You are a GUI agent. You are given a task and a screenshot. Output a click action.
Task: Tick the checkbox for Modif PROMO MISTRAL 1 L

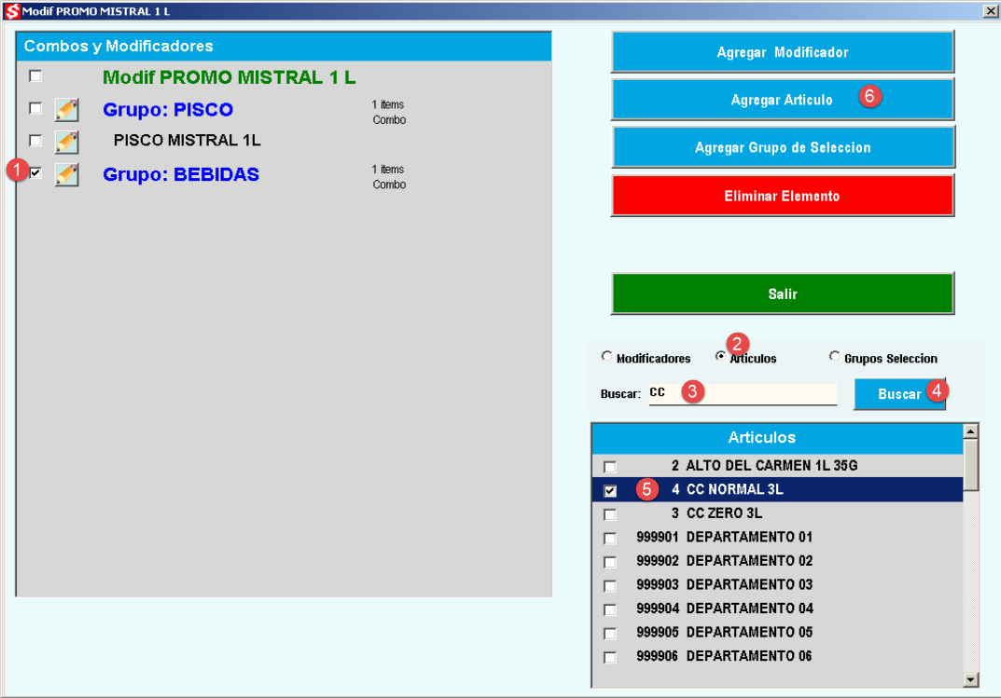point(35,75)
